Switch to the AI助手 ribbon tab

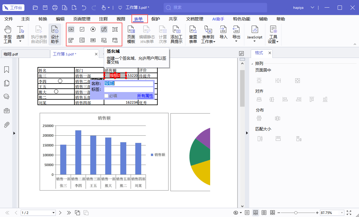pyautogui.click(x=218, y=19)
